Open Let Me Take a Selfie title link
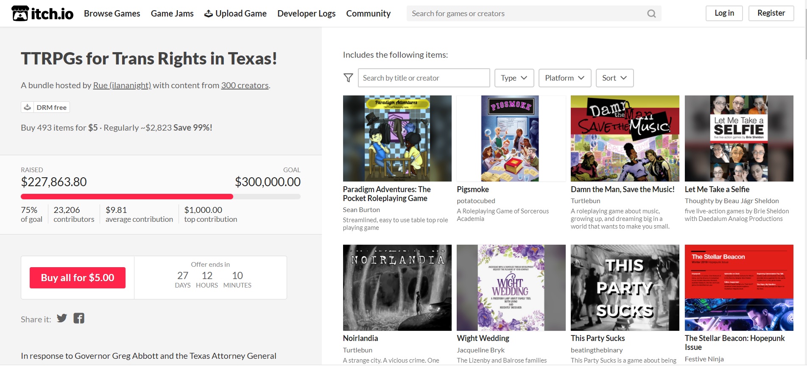The image size is (807, 366). [x=717, y=190]
